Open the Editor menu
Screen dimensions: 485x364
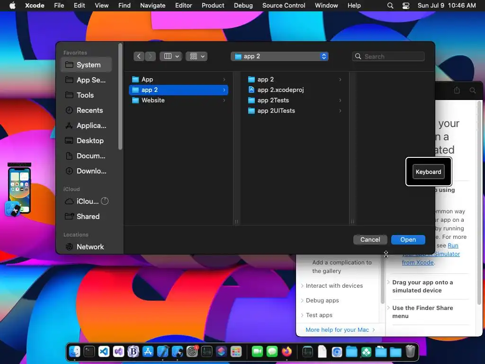(x=183, y=5)
